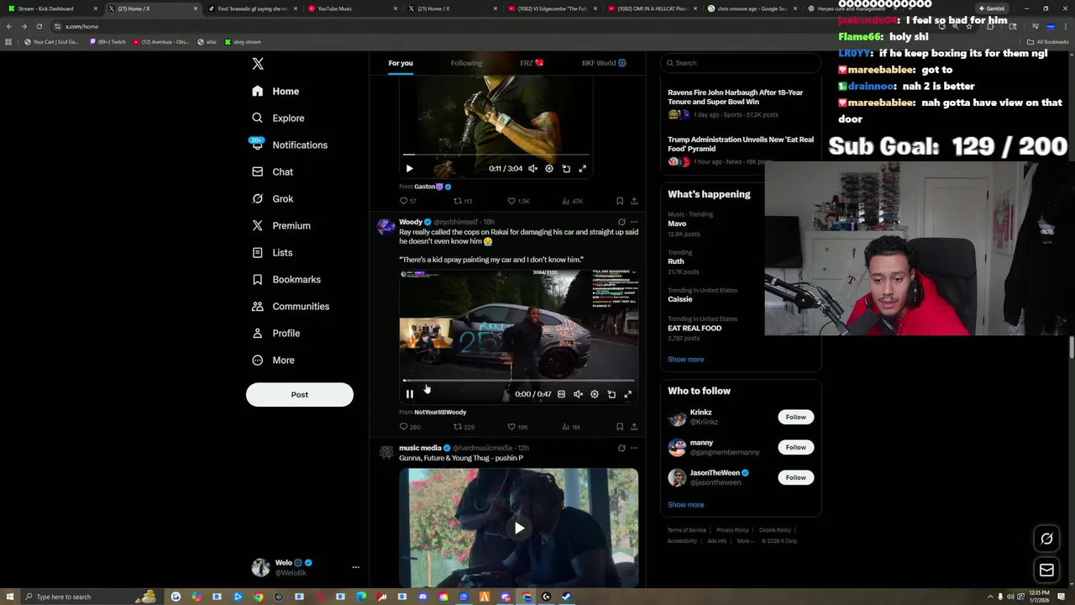Follow Krinkz

(x=795, y=417)
